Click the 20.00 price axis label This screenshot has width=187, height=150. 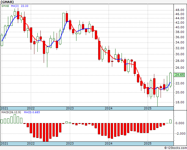point(180,92)
